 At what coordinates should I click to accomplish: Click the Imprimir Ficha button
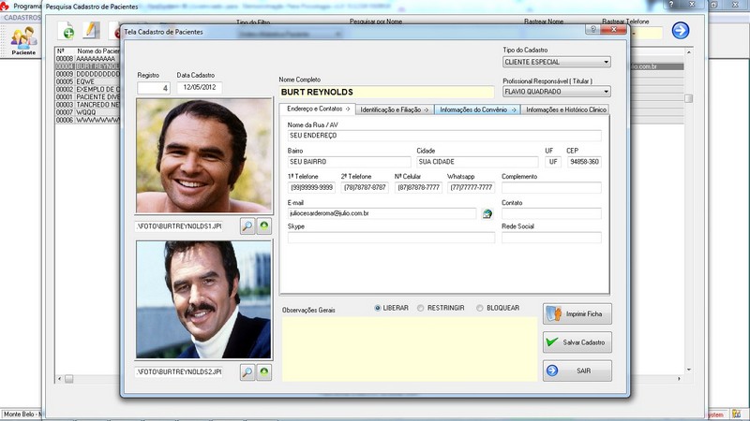(577, 313)
